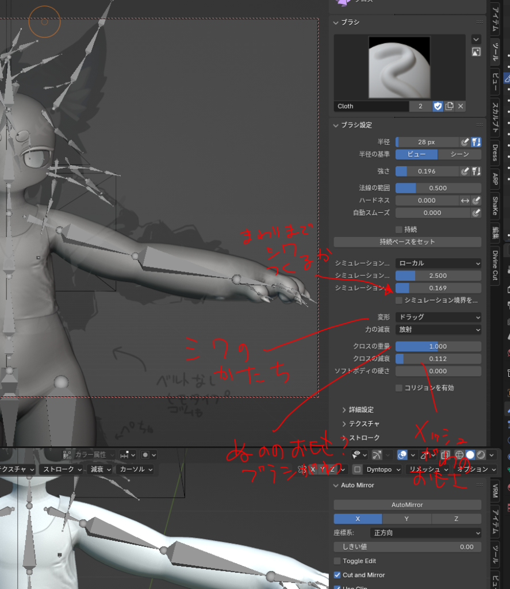This screenshot has width=510, height=589.
Task: Open the 変形 deformation dropdown
Action: click(438, 318)
